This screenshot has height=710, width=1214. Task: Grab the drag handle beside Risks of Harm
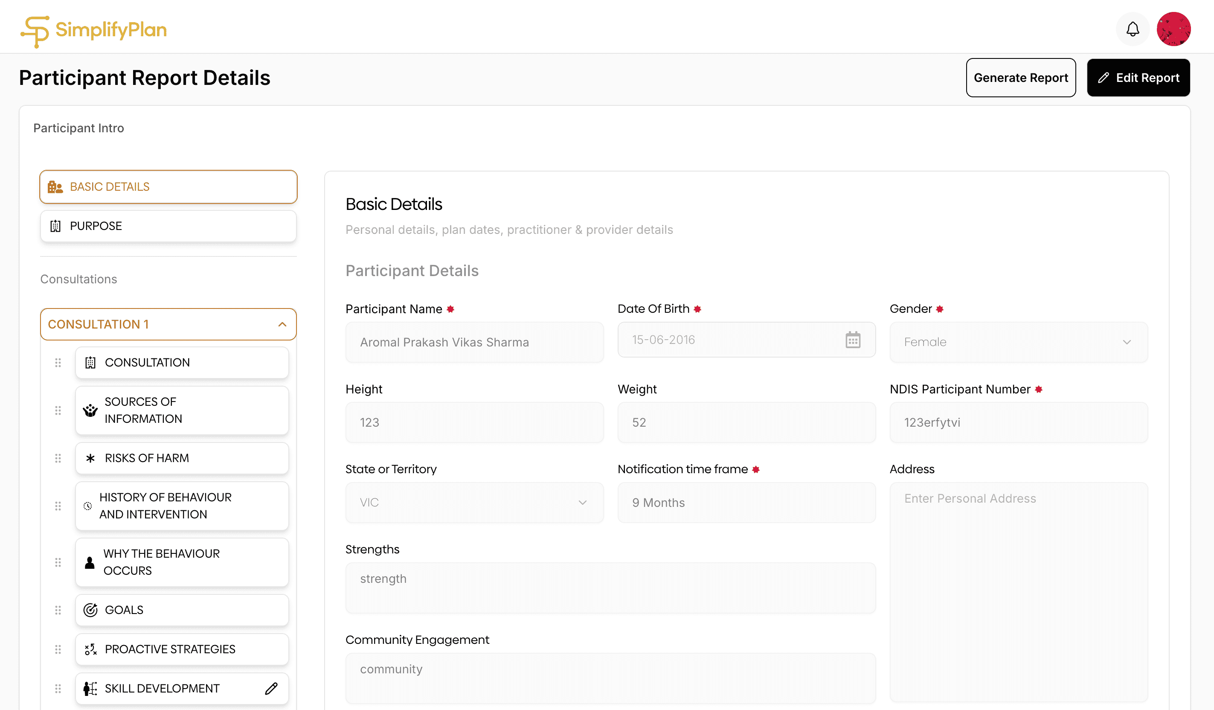click(58, 458)
